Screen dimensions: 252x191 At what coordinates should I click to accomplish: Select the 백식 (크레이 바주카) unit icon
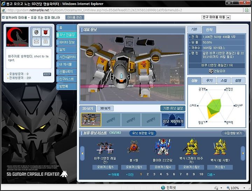[x=191, y=147]
